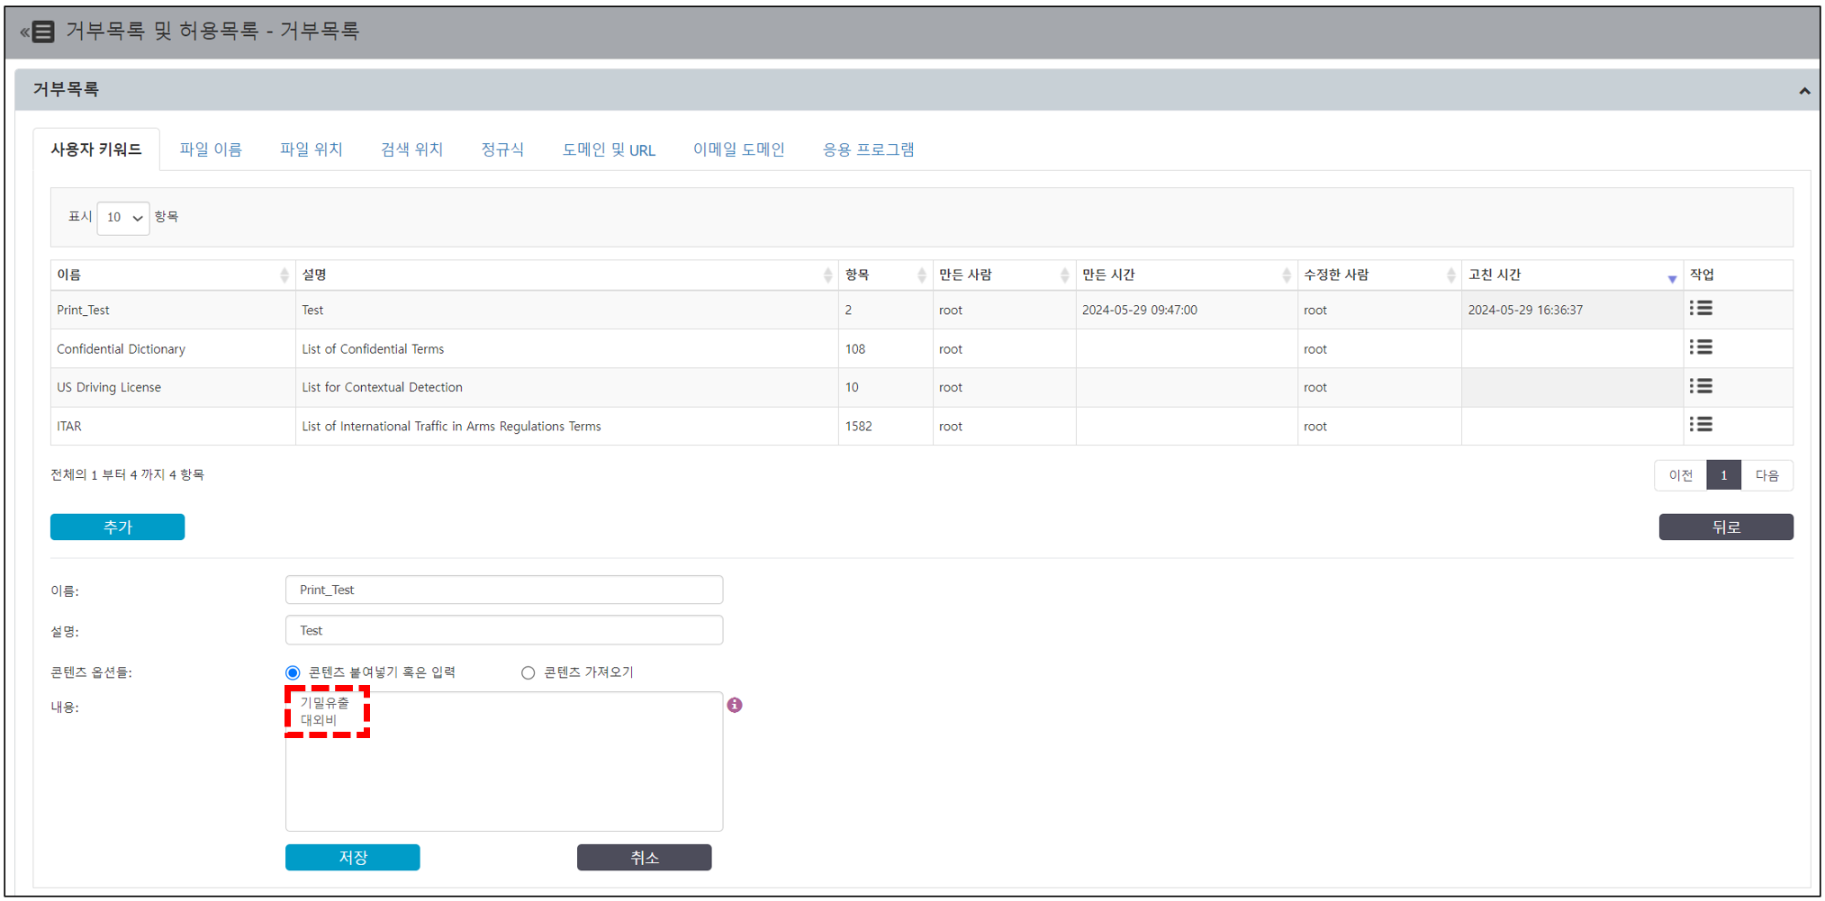Toggle the sidebar menu hamburger icon
Image resolution: width=1825 pixels, height=901 pixels.
click(x=39, y=32)
